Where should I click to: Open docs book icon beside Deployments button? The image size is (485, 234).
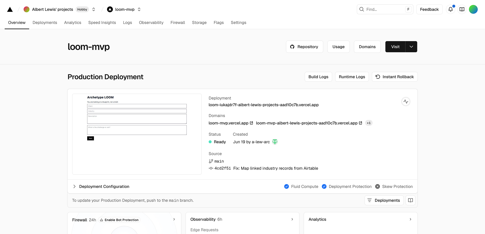[410, 200]
